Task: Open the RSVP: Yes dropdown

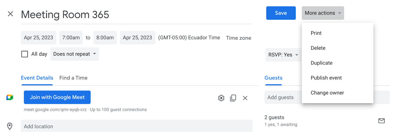Action: coord(283,55)
